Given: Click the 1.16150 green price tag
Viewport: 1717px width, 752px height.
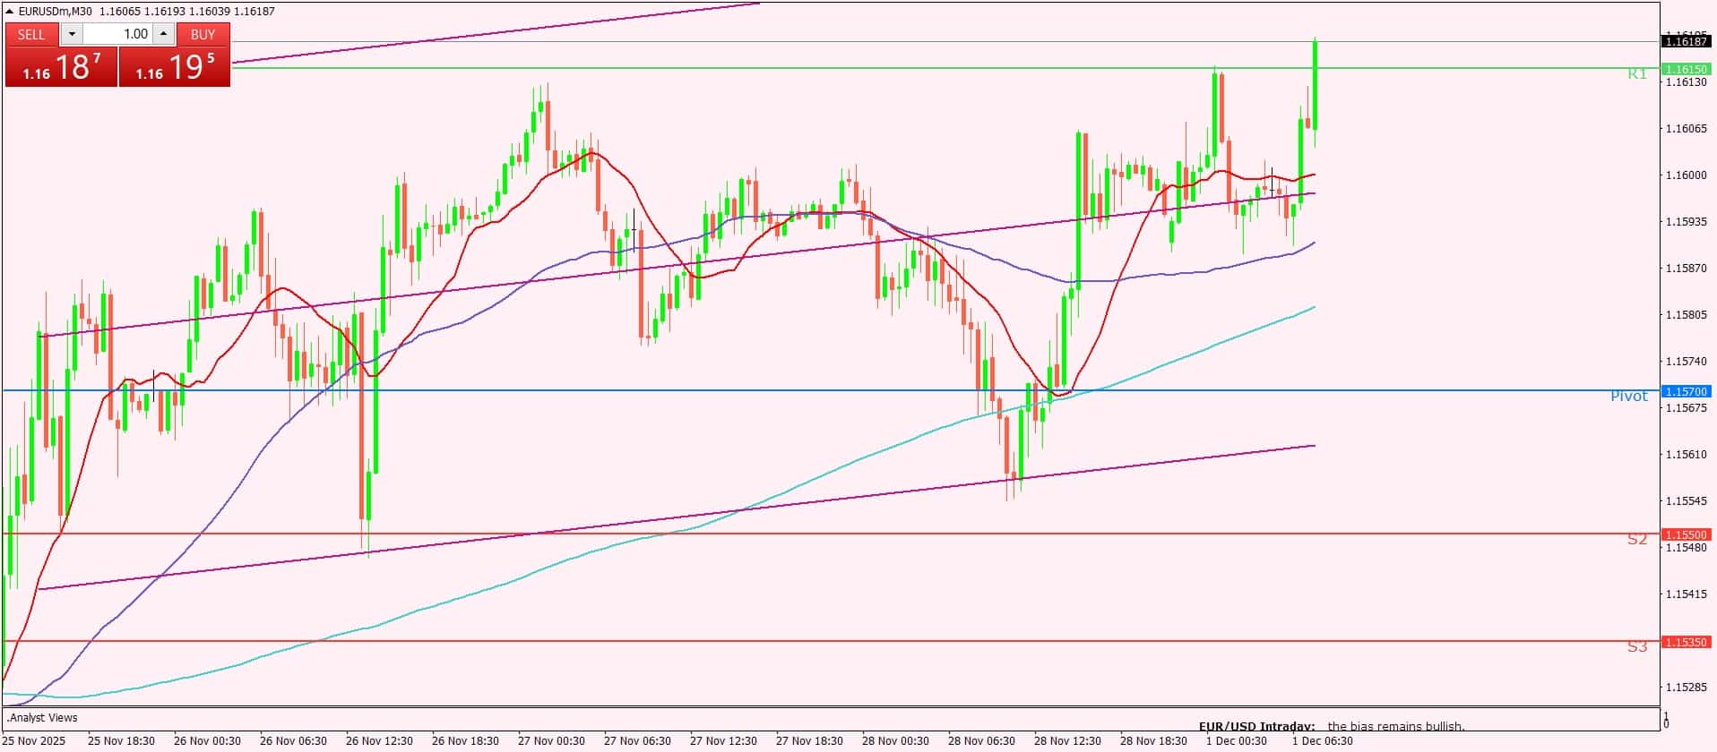Looking at the screenshot, I should 1685,69.
